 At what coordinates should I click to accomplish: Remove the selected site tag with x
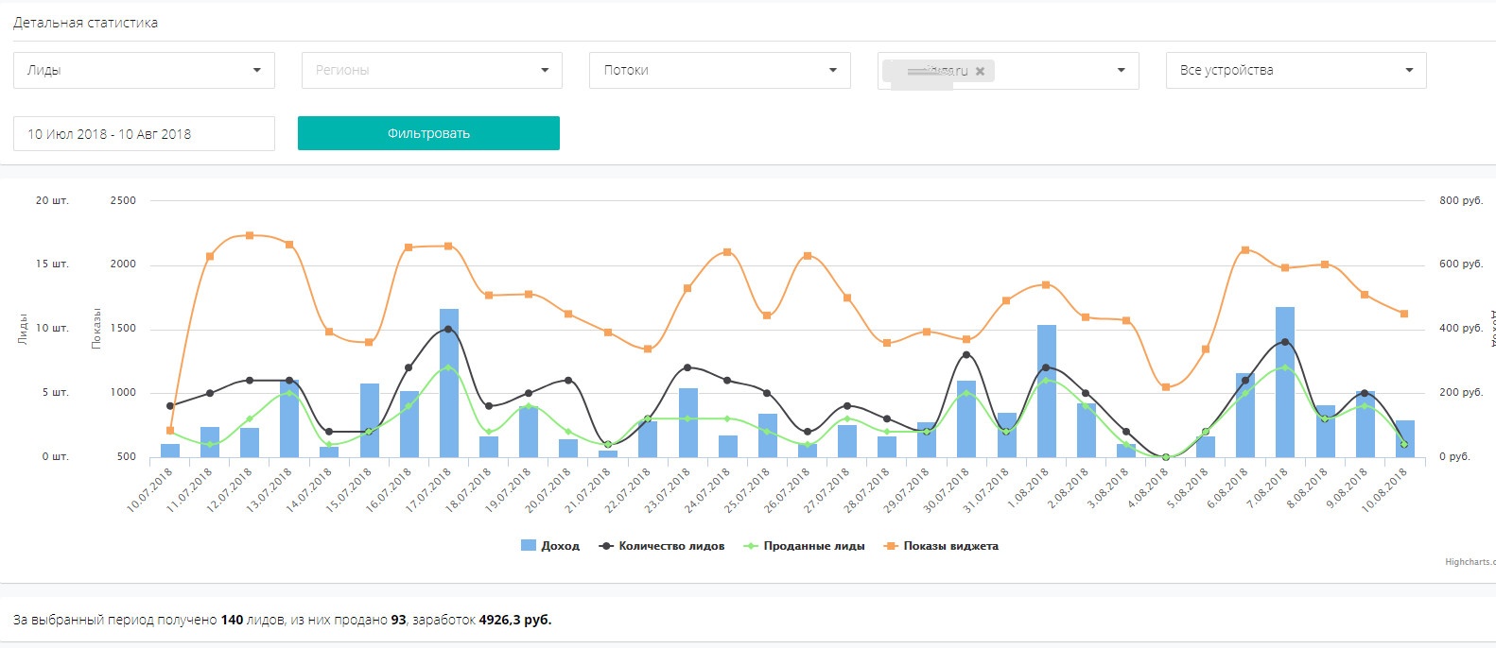point(980,71)
